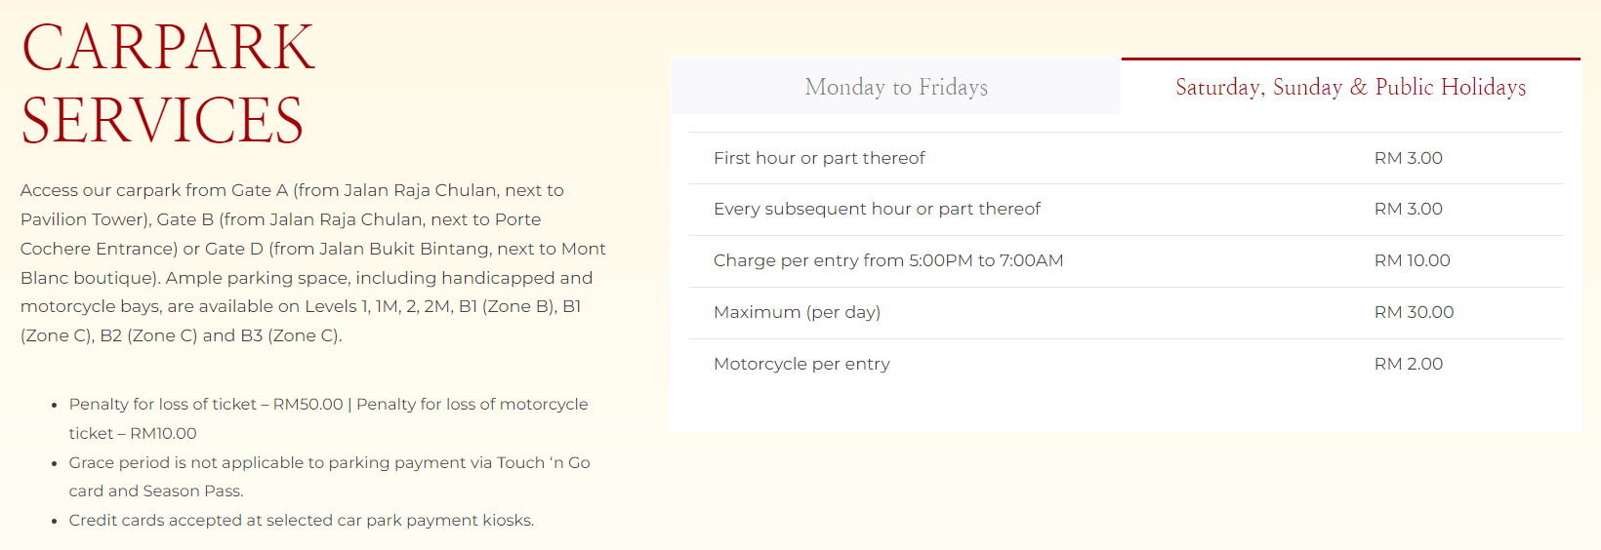Click the credit cards accepted bullet

click(x=302, y=521)
